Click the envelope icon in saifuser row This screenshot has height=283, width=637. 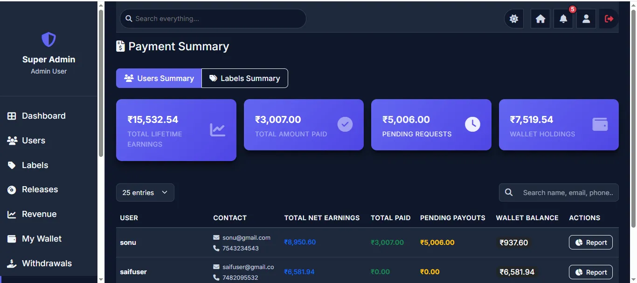216,267
